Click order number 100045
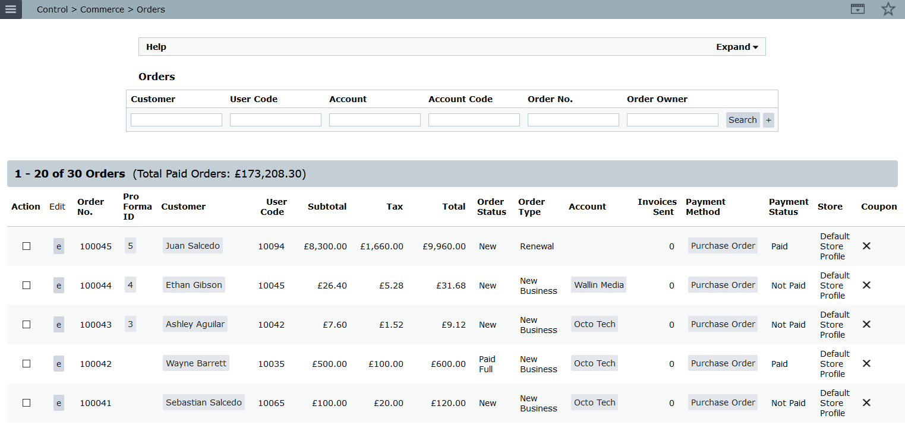Viewport: 905px width, 428px height. click(x=96, y=246)
